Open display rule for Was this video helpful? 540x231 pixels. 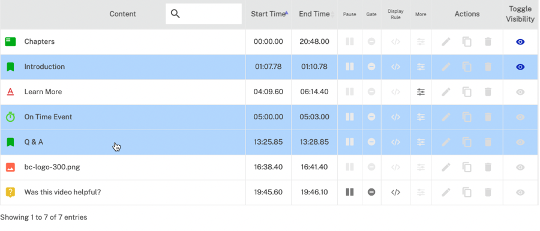click(x=396, y=192)
